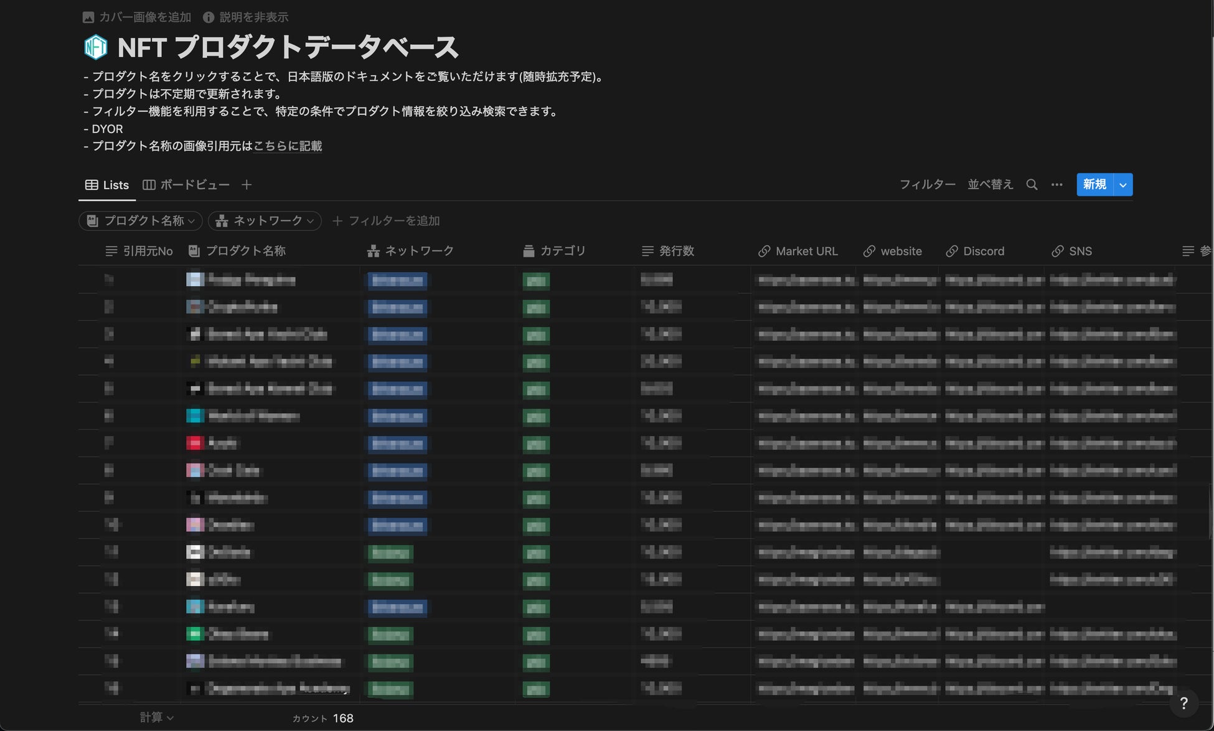Switch to the ボードビュー tab
The height and width of the screenshot is (731, 1214).
pos(186,185)
